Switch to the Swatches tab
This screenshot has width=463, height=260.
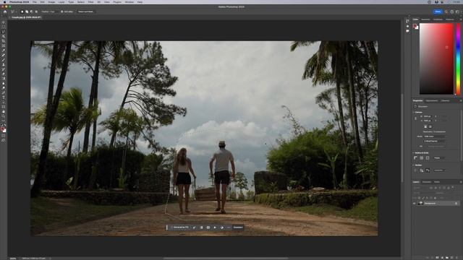[426, 19]
